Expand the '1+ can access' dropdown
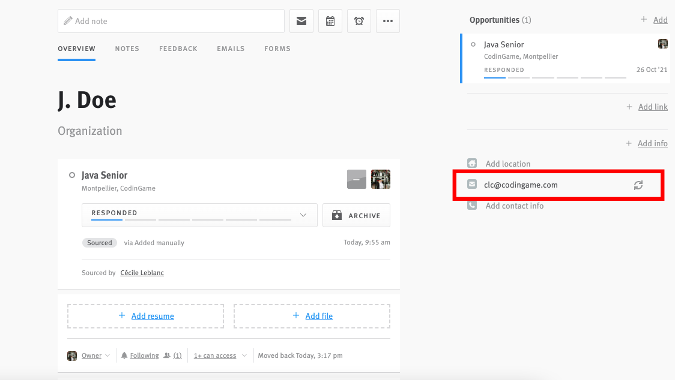Image resolution: width=675 pixels, height=380 pixels. (x=220, y=355)
